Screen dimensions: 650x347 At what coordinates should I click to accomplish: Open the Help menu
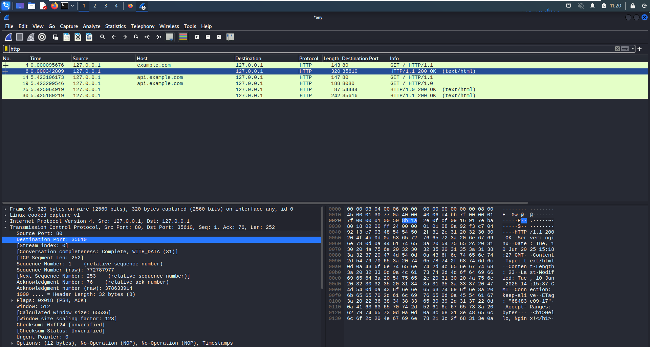pyautogui.click(x=206, y=26)
